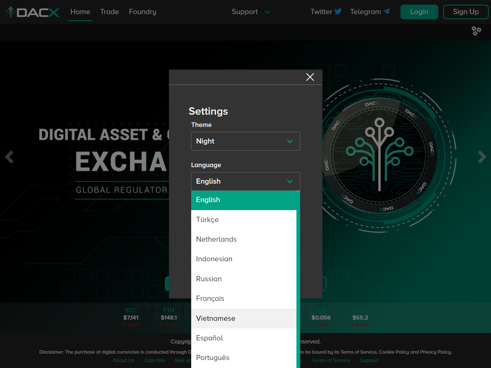This screenshot has width=491, height=368.
Task: Click the XLM price ticker
Action: coord(321,317)
